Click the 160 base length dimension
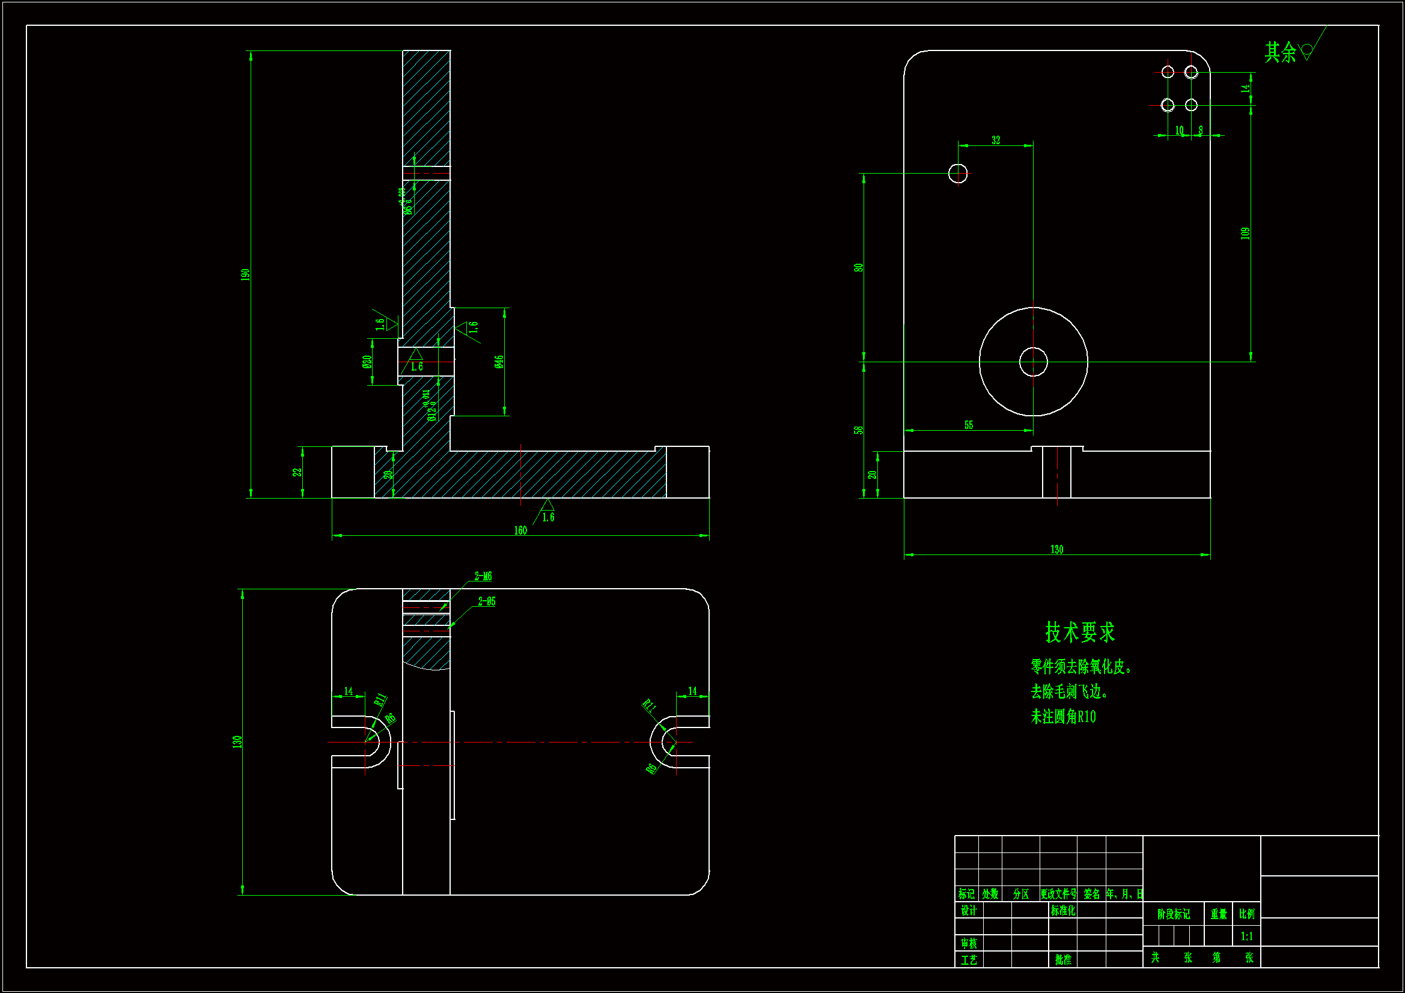Viewport: 1405px width, 993px height. coord(520,530)
